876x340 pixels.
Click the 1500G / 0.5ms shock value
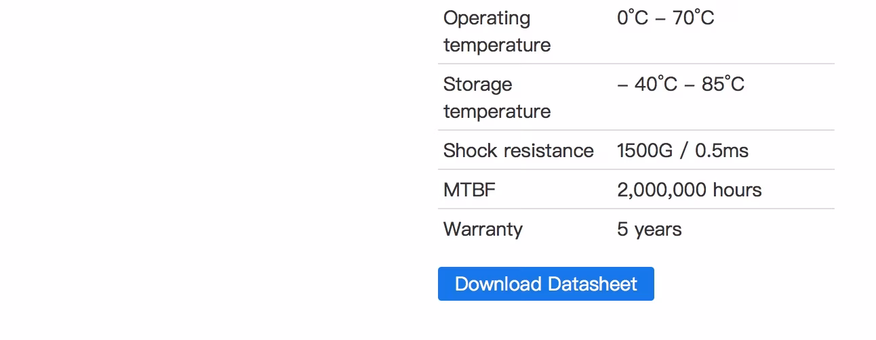pos(683,150)
